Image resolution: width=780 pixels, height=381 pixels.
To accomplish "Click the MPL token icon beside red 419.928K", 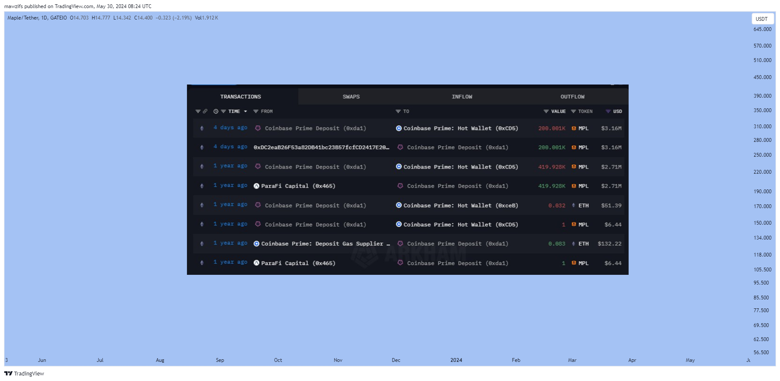I will [x=574, y=167].
